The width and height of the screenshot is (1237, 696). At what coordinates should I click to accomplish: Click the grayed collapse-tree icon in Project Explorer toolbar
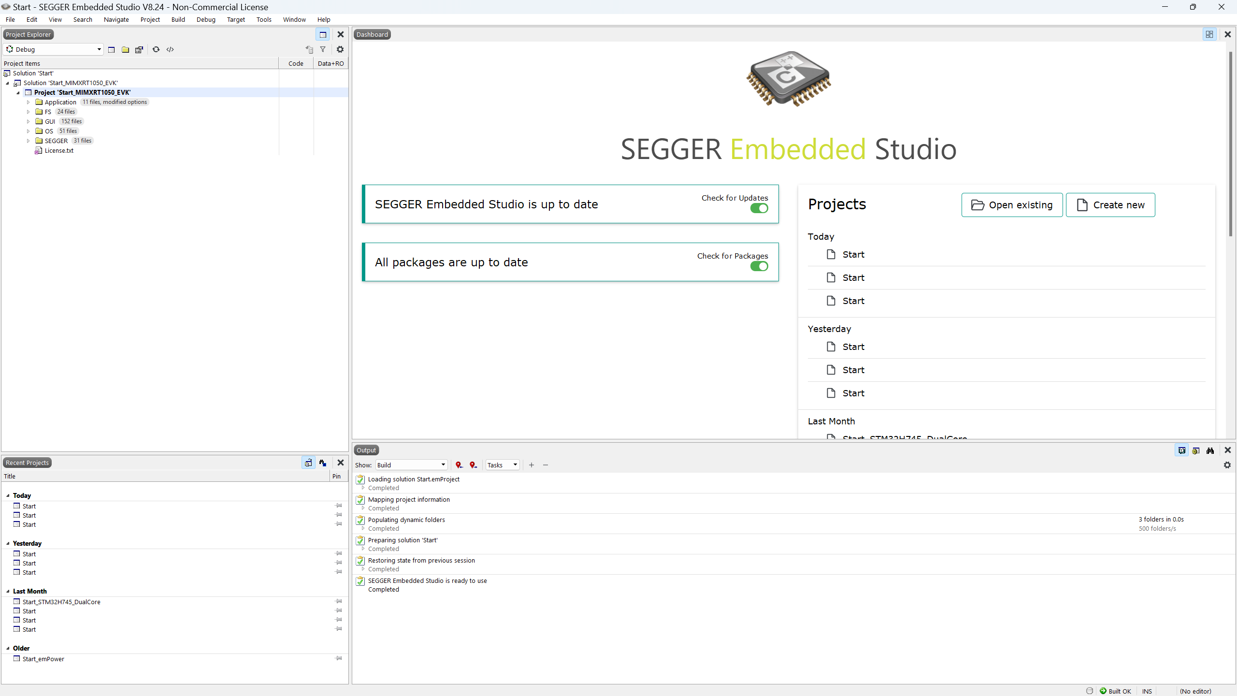tap(309, 49)
